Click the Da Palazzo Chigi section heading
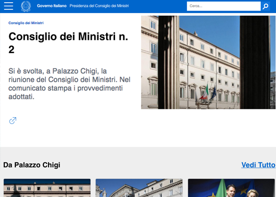The height and width of the screenshot is (197, 276). 32,165
